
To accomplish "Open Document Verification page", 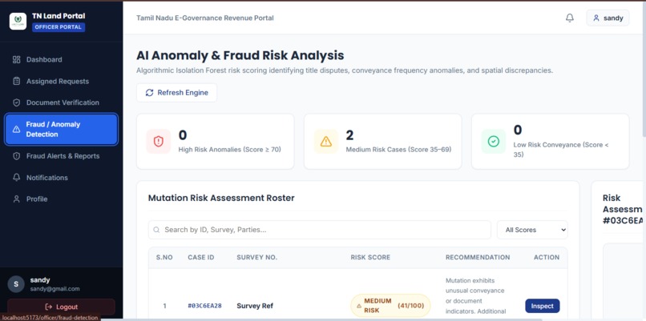I will click(x=62, y=102).
